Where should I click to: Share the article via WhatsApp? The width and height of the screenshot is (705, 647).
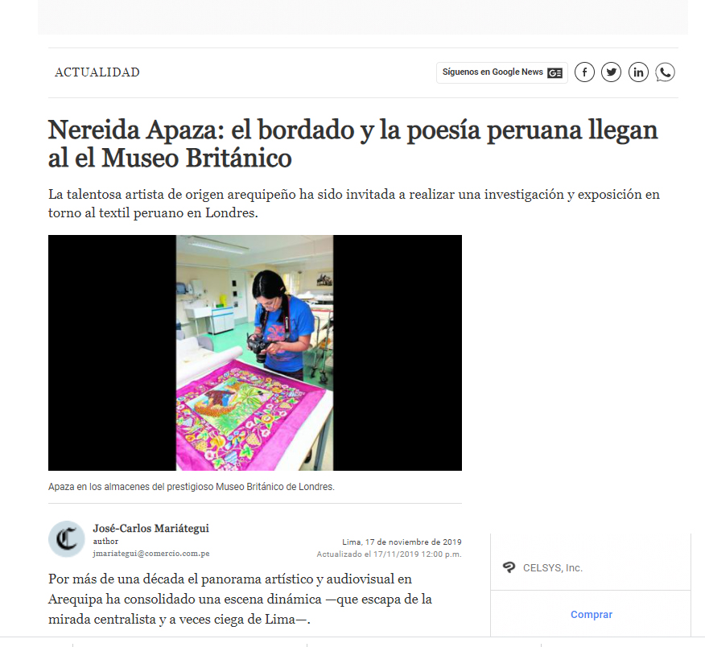[x=665, y=72]
